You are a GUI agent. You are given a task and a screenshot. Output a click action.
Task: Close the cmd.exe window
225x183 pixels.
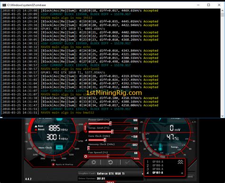(x=219, y=5)
